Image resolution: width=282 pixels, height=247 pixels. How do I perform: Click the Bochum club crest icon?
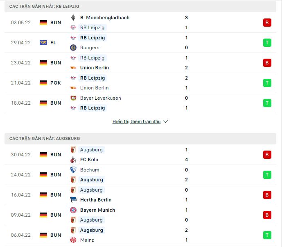(73, 170)
